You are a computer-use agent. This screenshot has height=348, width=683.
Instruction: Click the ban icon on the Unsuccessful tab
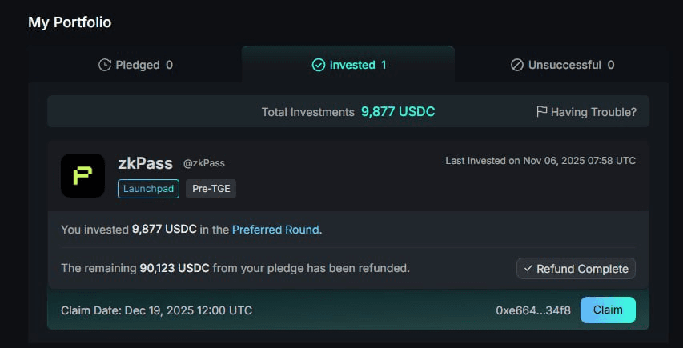tap(517, 65)
